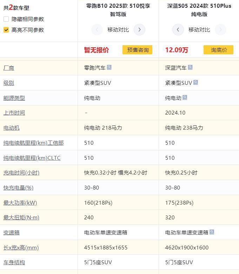
Task: Open the 充电时间(小时) link
Action: coord(21,173)
